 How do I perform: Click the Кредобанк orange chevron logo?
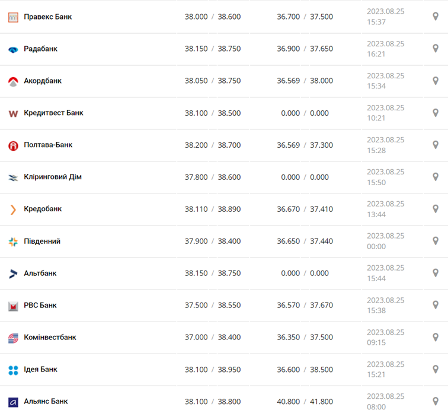coord(13,209)
